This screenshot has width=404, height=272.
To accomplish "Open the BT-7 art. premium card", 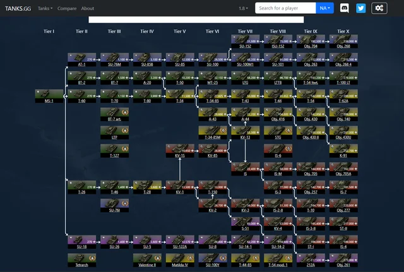I will coord(114,114).
